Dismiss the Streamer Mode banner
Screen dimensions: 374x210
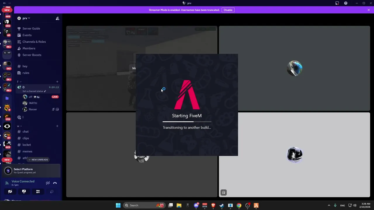pyautogui.click(x=369, y=10)
